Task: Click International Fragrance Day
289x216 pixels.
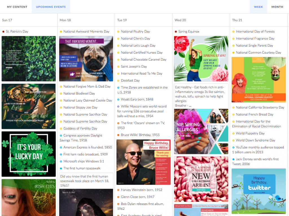Action: click(255, 39)
